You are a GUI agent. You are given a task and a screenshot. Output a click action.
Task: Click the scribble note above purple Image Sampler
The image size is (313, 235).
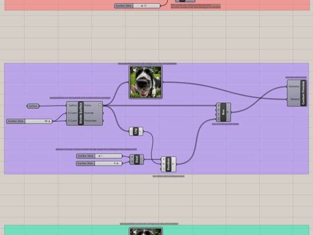click(x=147, y=64)
